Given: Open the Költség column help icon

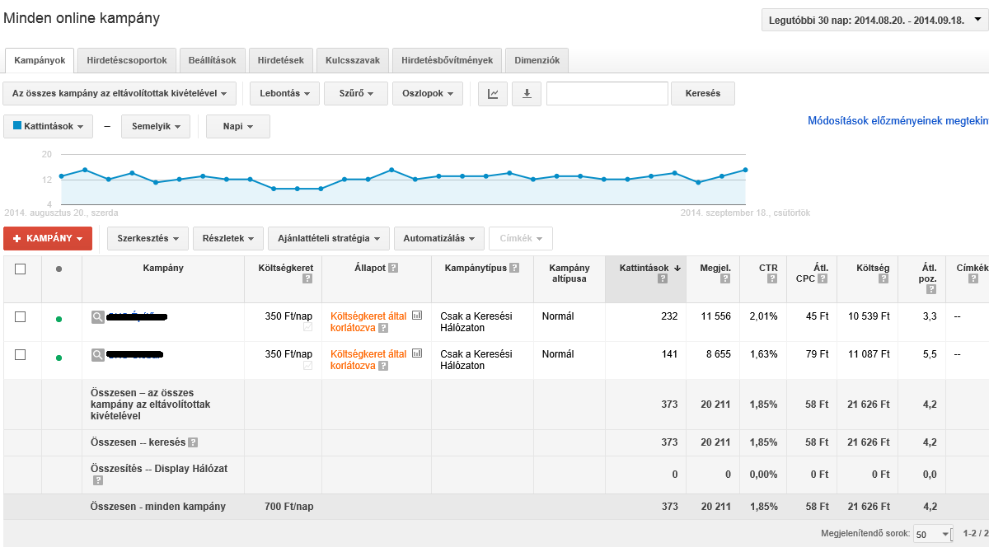Looking at the screenshot, I should [x=884, y=278].
